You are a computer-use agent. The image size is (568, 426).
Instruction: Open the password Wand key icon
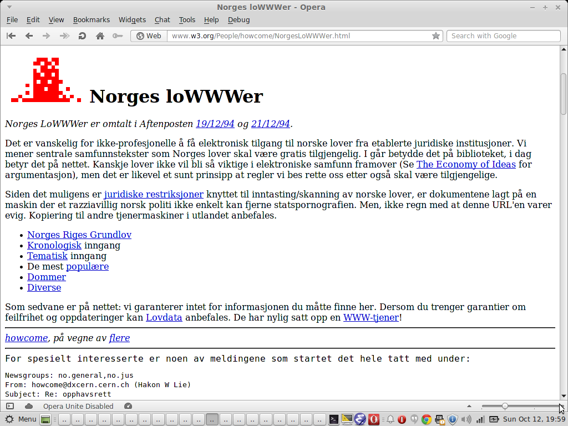coord(118,36)
